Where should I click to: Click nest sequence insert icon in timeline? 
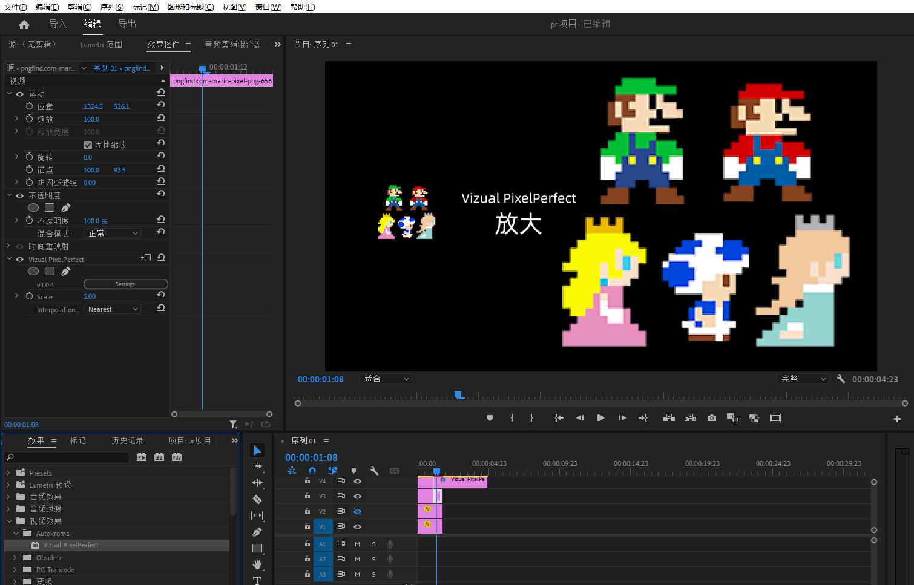(292, 471)
